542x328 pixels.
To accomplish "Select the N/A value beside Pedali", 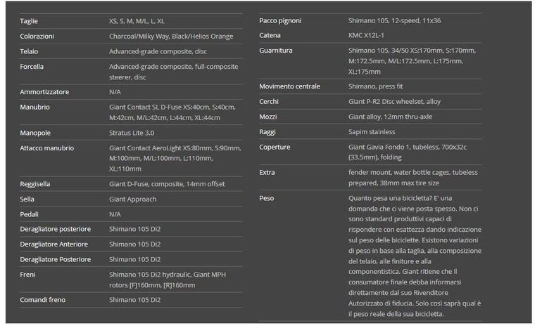I will click(115, 214).
